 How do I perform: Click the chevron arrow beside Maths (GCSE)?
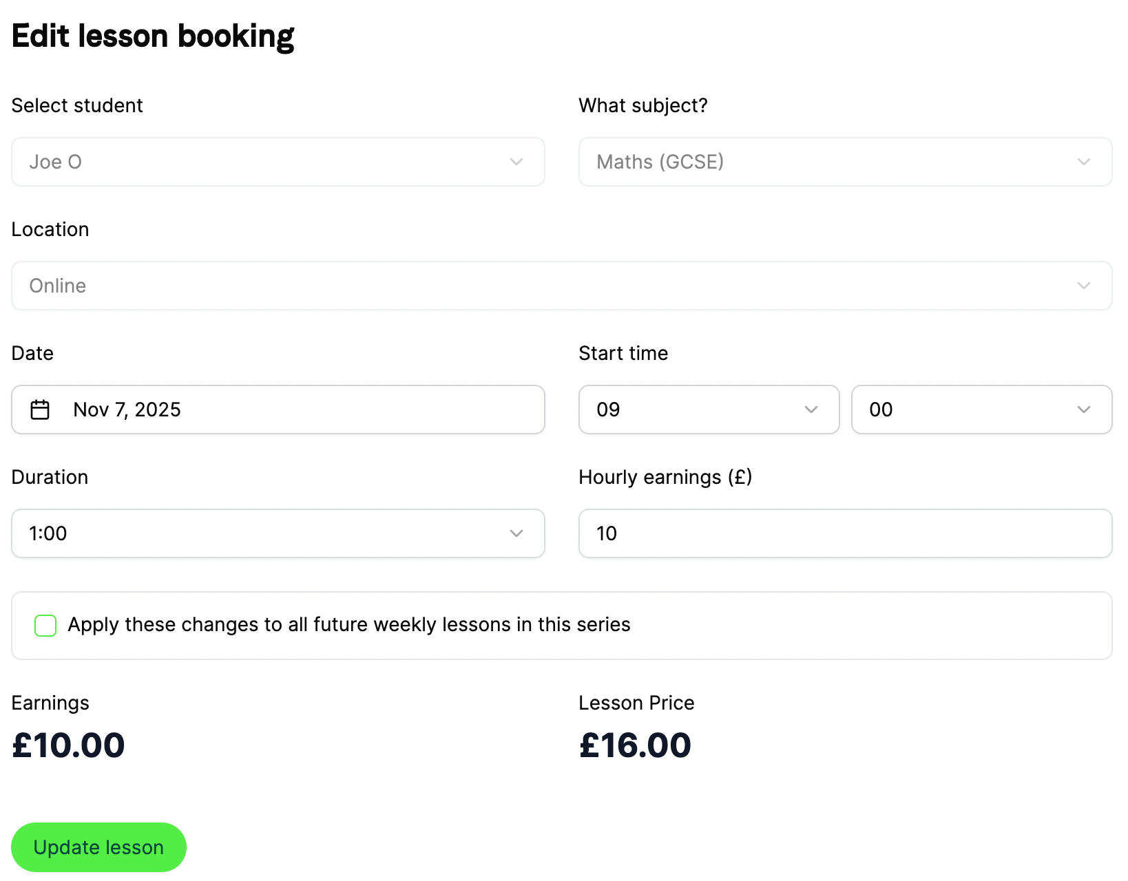click(1084, 162)
